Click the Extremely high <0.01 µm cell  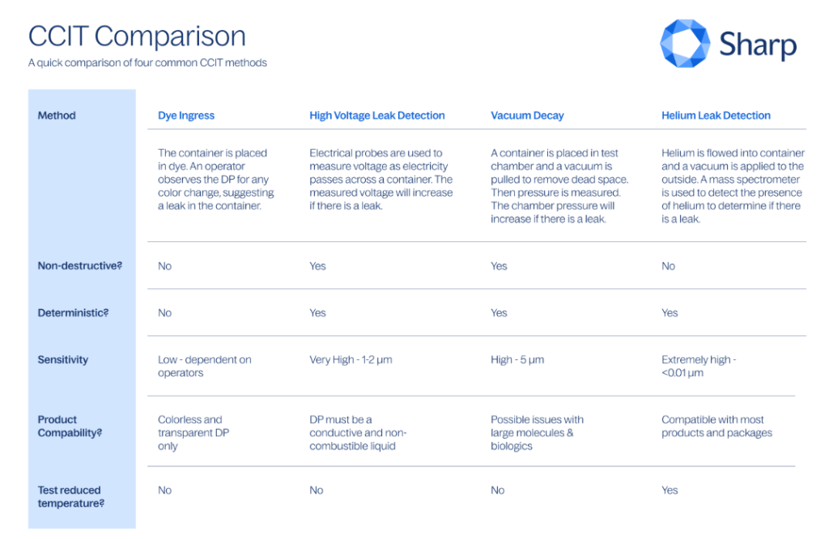tap(699, 366)
